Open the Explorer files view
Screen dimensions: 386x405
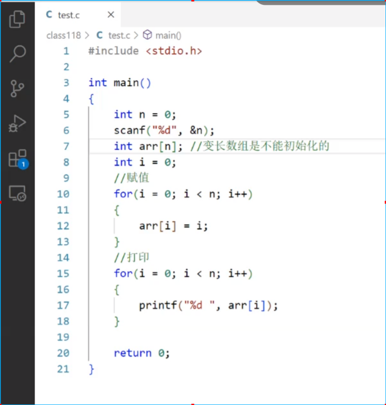pyautogui.click(x=17, y=19)
